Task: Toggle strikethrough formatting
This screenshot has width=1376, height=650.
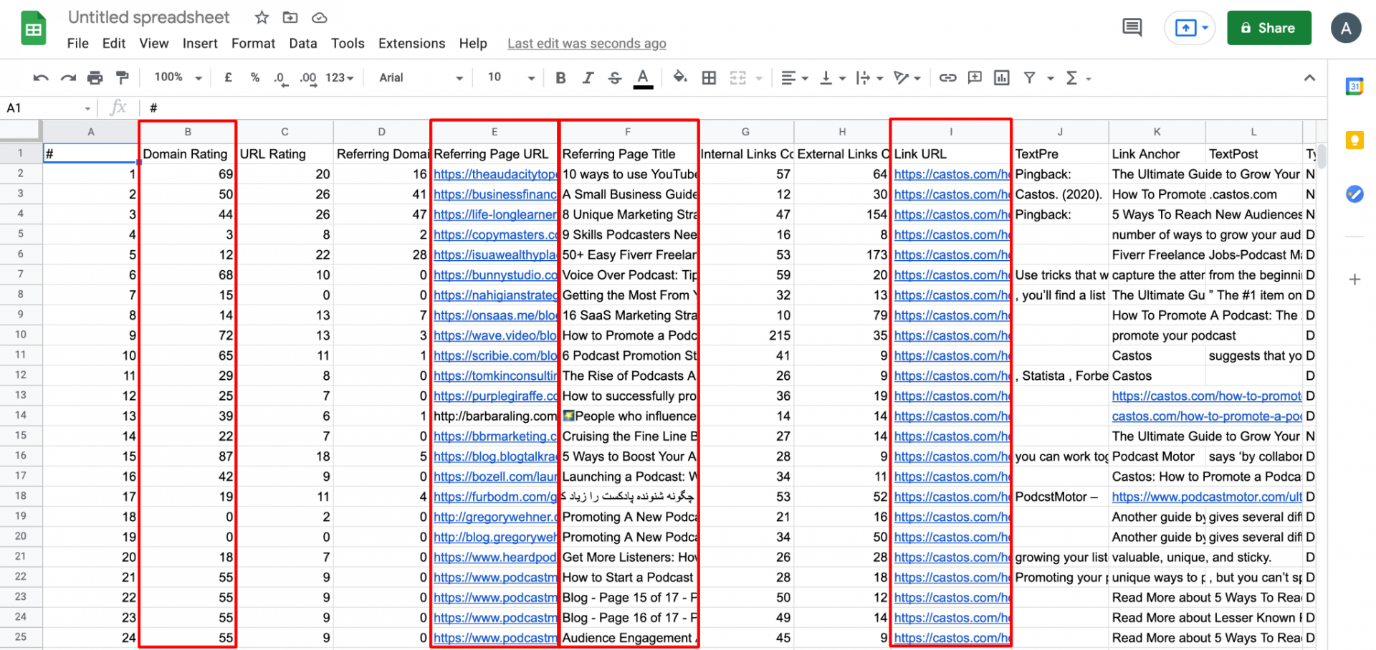Action: point(615,78)
